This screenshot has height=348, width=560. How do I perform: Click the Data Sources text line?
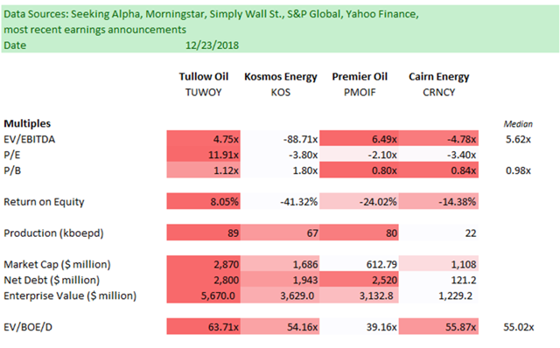(x=211, y=14)
